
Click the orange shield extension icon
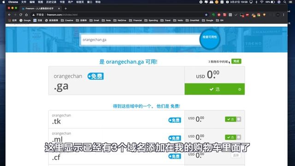coord(264,15)
